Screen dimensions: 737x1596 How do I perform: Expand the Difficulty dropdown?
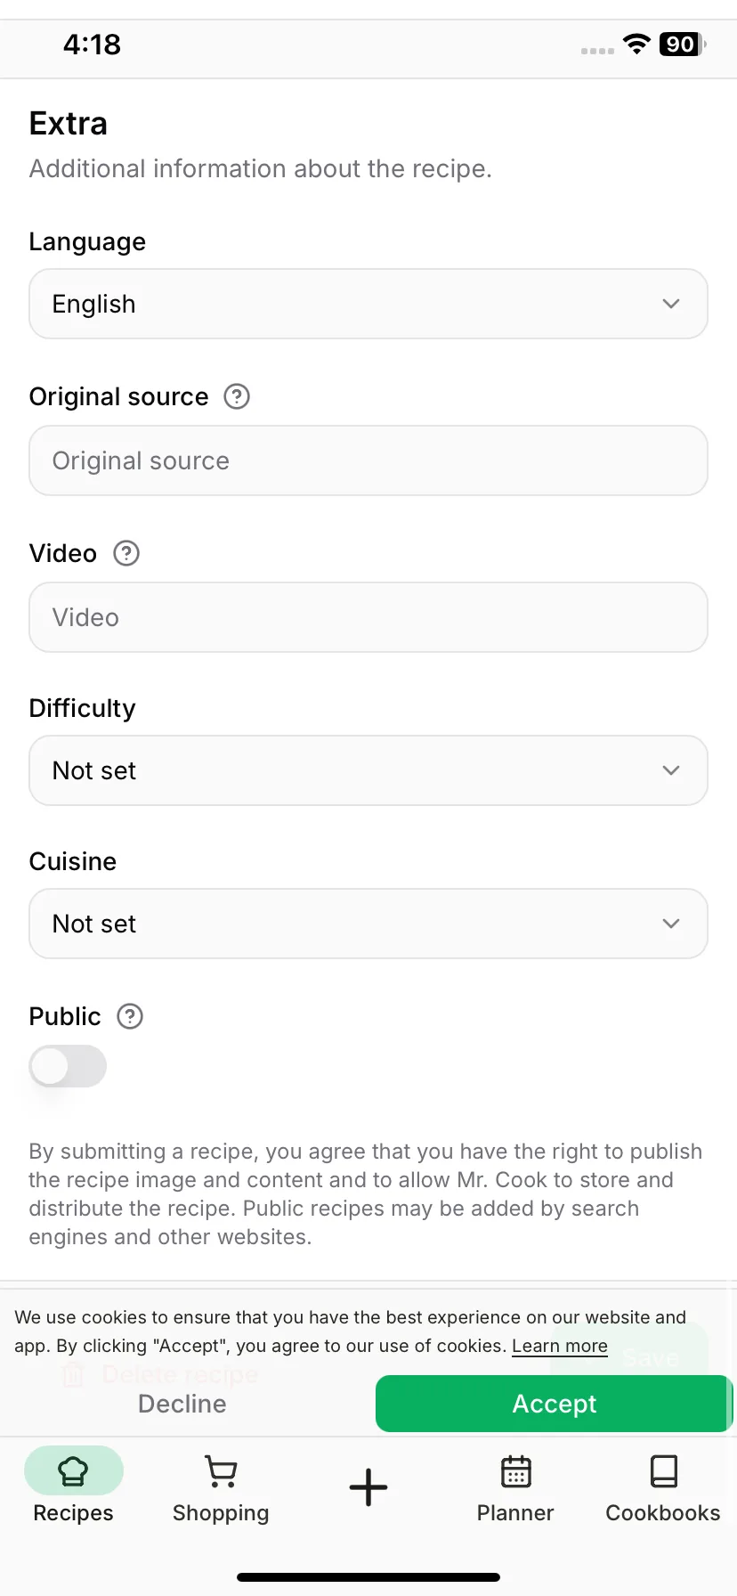(368, 770)
